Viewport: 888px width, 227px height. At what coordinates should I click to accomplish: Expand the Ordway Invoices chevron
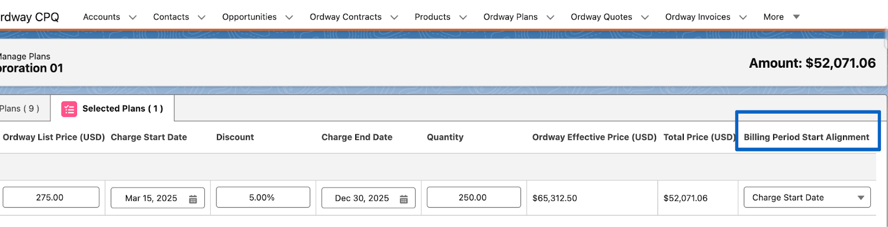743,17
